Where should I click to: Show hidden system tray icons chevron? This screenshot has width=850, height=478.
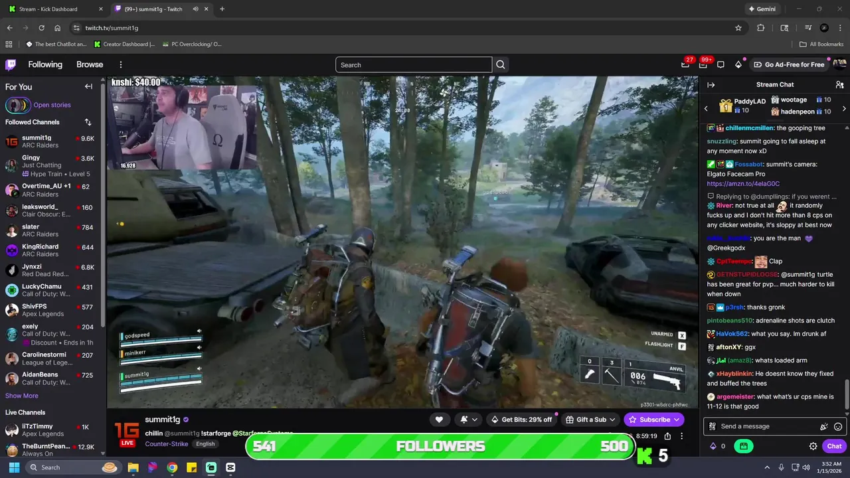point(766,467)
